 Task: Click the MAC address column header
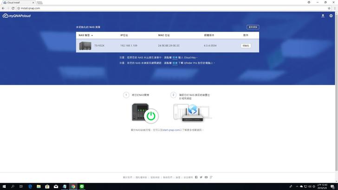(x=164, y=35)
